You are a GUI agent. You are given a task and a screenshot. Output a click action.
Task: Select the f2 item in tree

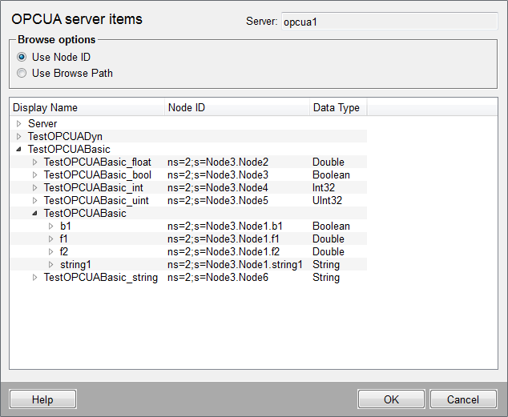point(65,252)
